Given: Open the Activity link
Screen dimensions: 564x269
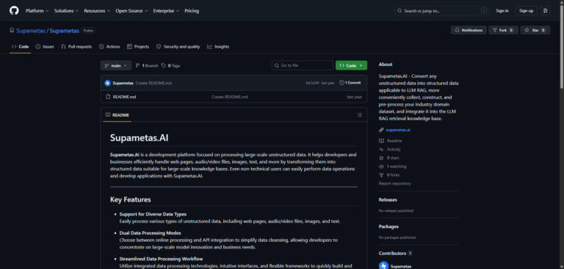Looking at the screenshot, I should 394,150.
